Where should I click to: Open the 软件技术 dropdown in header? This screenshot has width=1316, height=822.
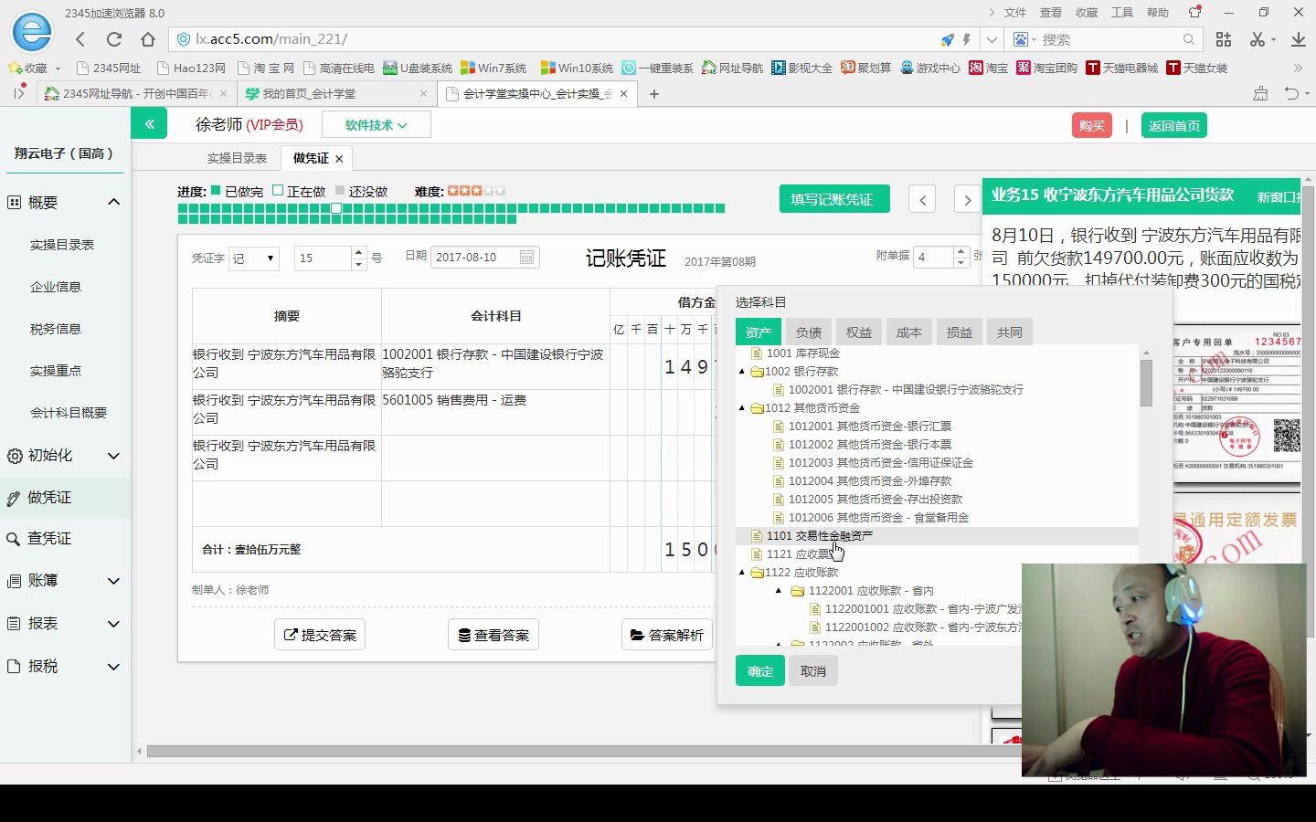376,123
